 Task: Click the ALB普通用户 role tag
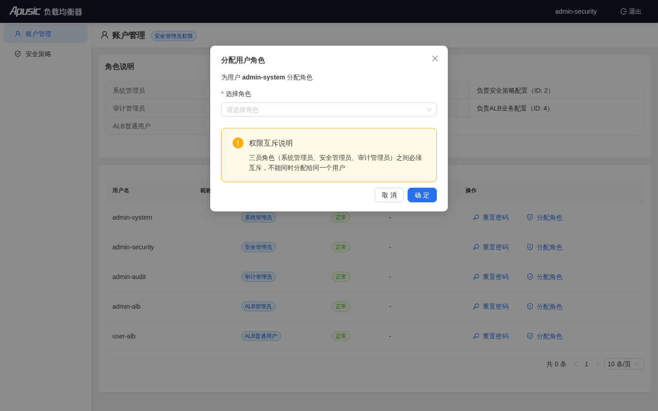tap(261, 336)
